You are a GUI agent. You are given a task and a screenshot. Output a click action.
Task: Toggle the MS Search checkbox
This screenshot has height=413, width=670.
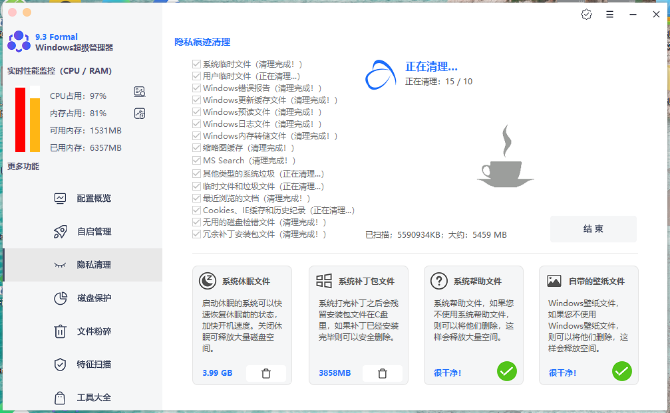[x=196, y=160]
